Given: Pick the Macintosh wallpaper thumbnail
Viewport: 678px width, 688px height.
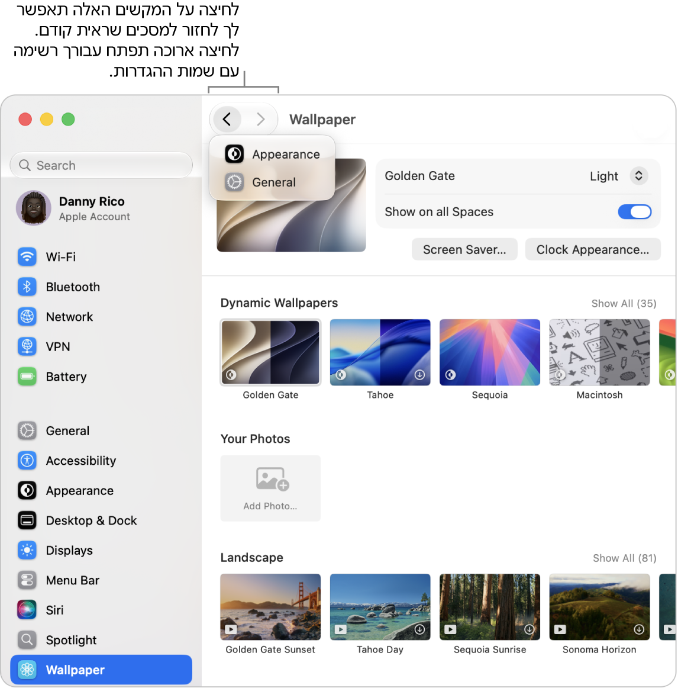Looking at the screenshot, I should tap(599, 352).
